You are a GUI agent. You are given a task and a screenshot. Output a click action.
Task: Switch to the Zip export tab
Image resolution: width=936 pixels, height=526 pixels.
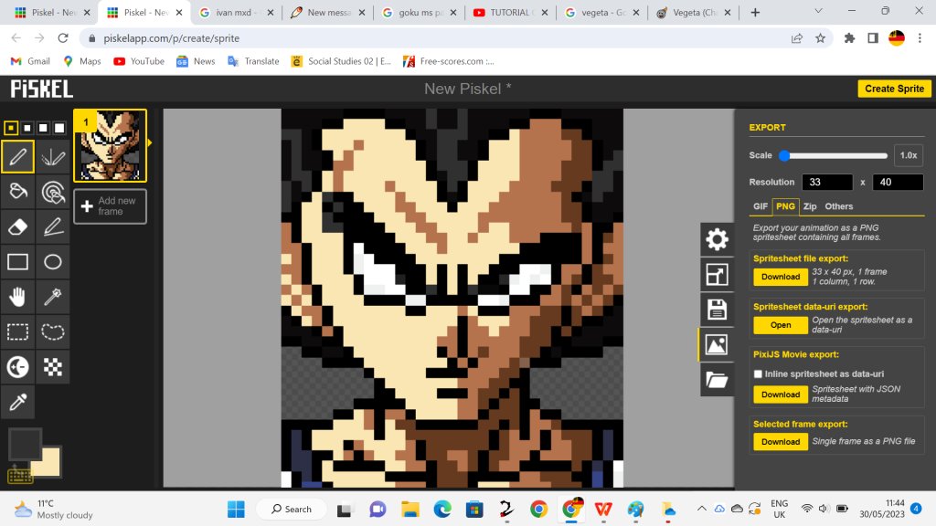tap(810, 206)
